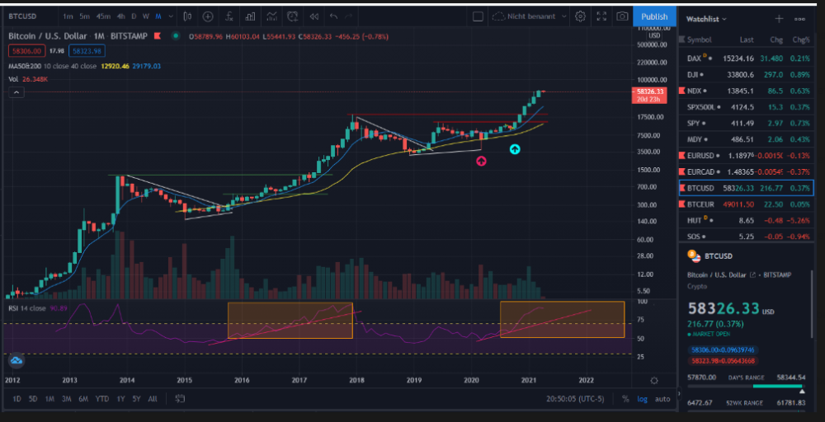Toggle the red flag on BTCEUR row

(682, 204)
